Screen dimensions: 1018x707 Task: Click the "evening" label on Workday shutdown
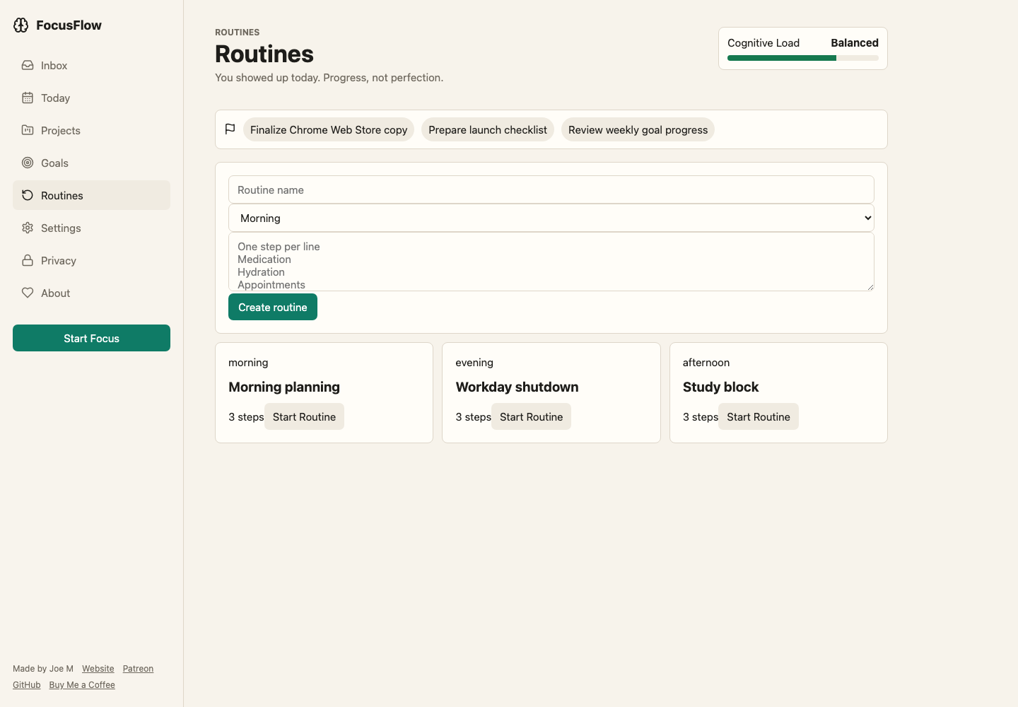[474, 363]
